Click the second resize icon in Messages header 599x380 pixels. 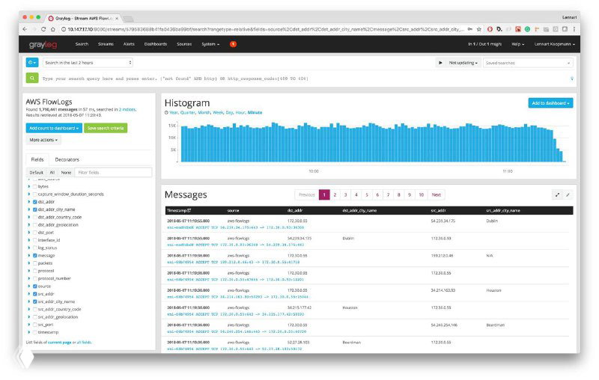[x=568, y=195]
